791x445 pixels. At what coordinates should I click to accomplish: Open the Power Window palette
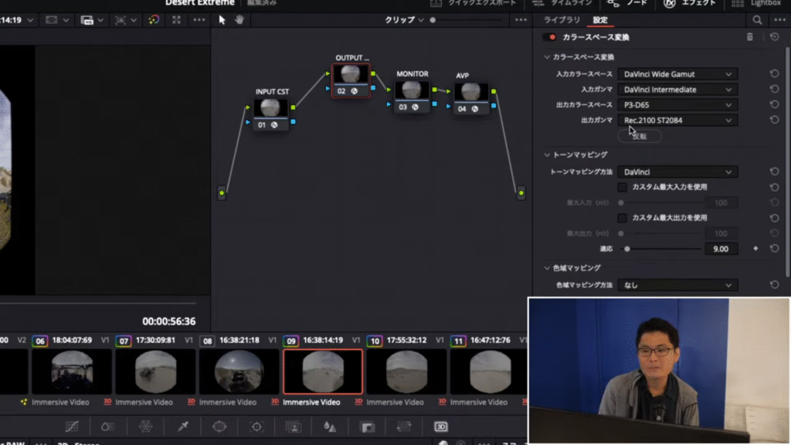[x=219, y=426]
